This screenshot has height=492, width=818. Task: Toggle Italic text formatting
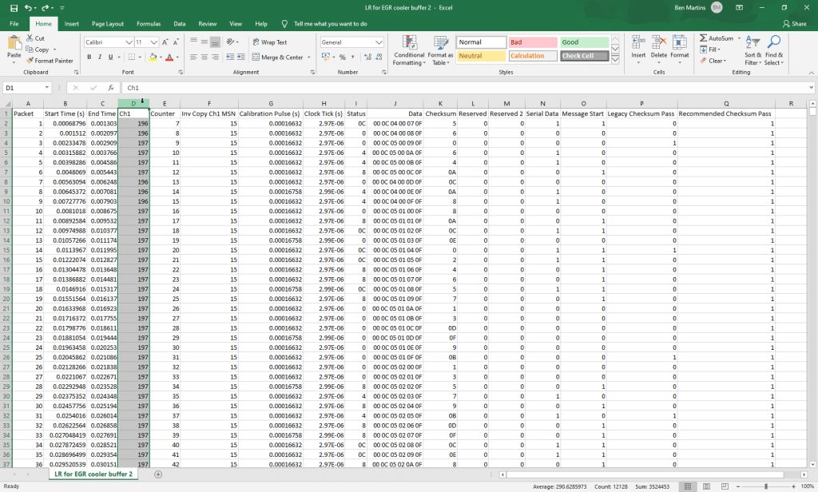coord(100,57)
